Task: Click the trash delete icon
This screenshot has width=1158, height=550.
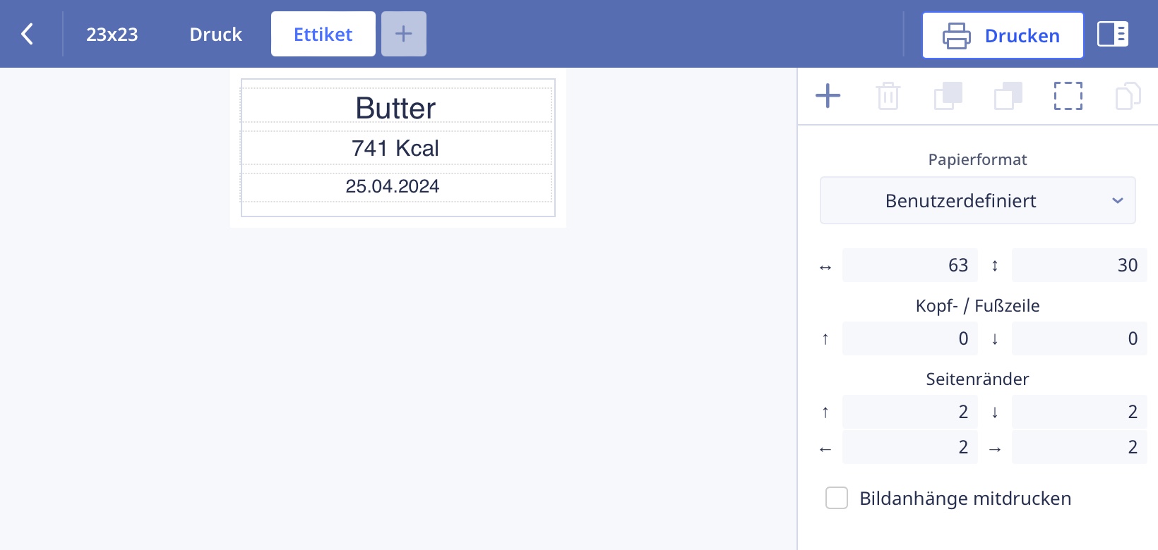Action: tap(888, 96)
